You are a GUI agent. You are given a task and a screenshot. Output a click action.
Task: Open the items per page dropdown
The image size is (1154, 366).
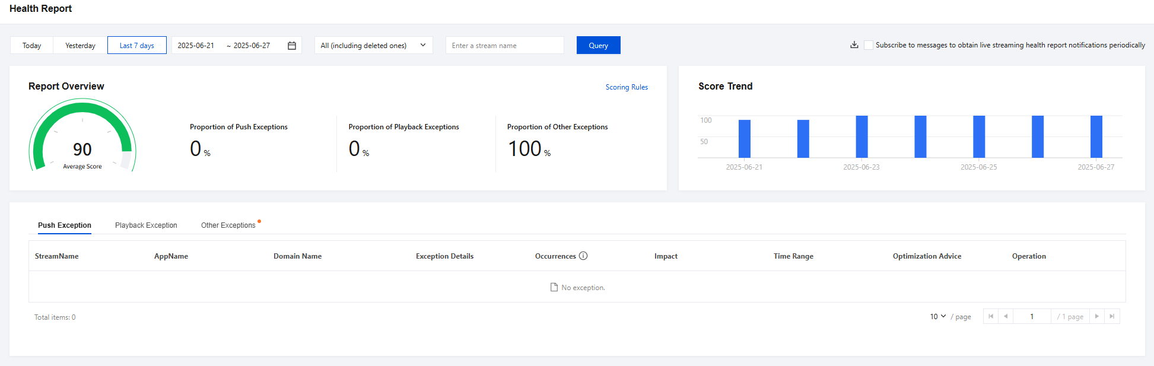coord(937,317)
